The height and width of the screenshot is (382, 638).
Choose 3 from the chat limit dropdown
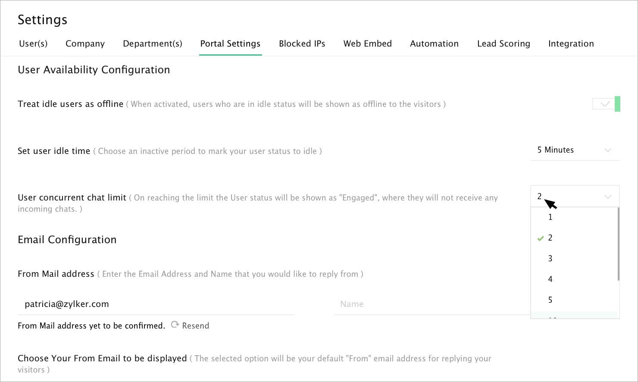[550, 259]
